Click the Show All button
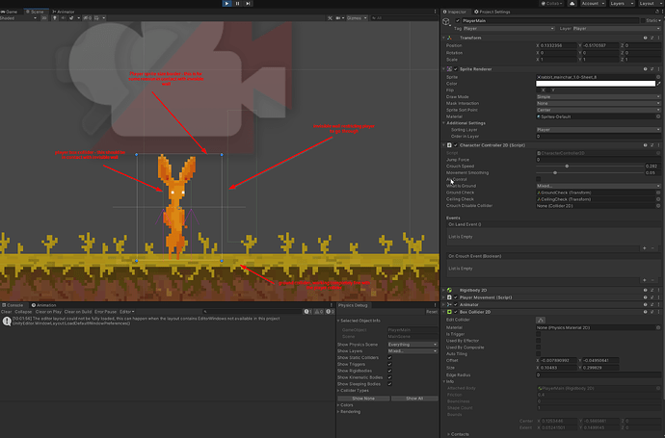The width and height of the screenshot is (665, 438). pos(414,398)
